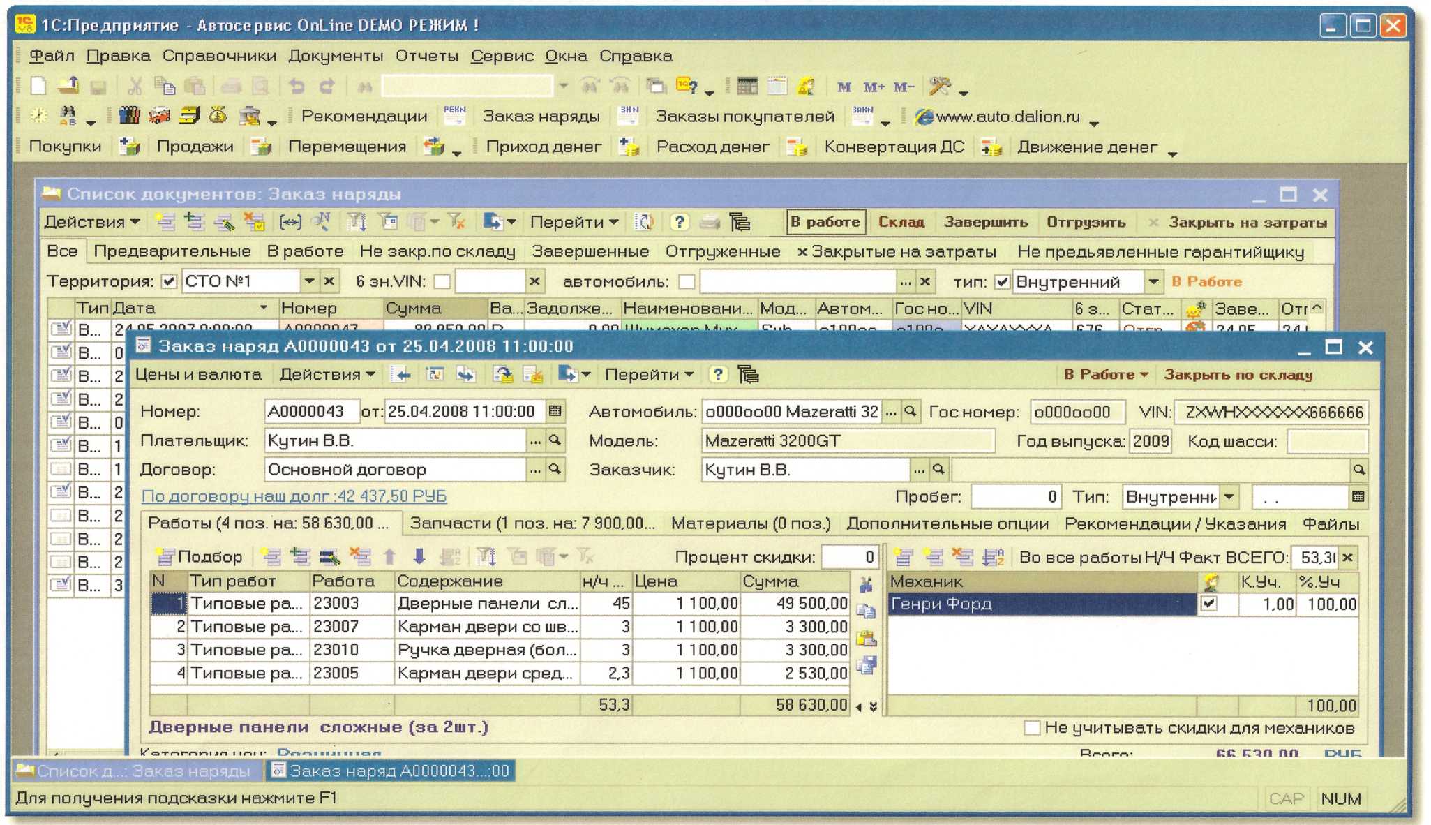This screenshot has height=825, width=1431.
Task: Open the Действия dropdown in order window
Action: [x=327, y=375]
